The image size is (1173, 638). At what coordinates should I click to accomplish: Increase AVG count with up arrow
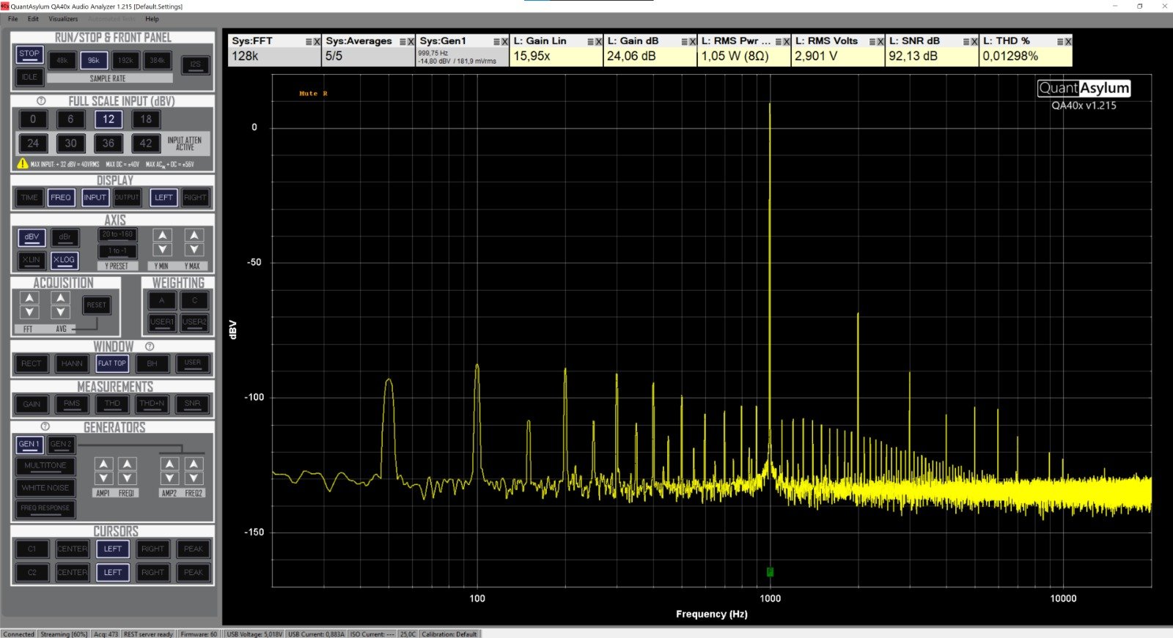coord(60,298)
